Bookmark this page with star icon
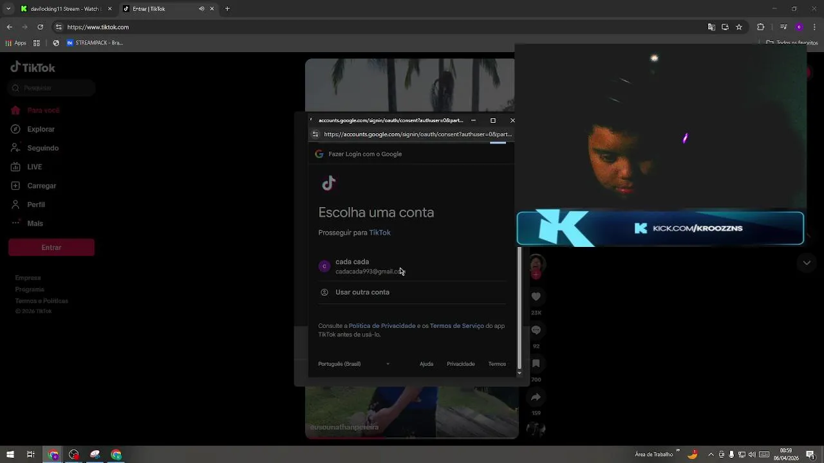The height and width of the screenshot is (463, 824). 739,27
